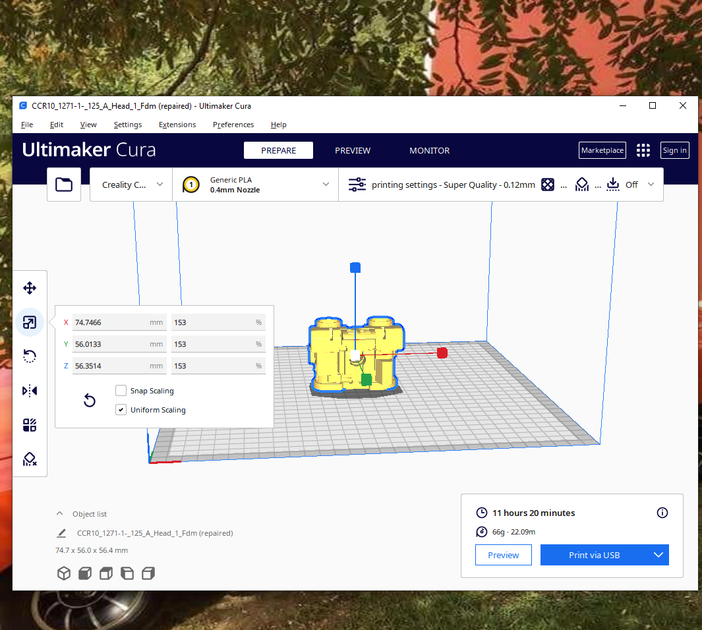Expand Generic PLA material dropdown
702x630 pixels.
pyautogui.click(x=256, y=185)
